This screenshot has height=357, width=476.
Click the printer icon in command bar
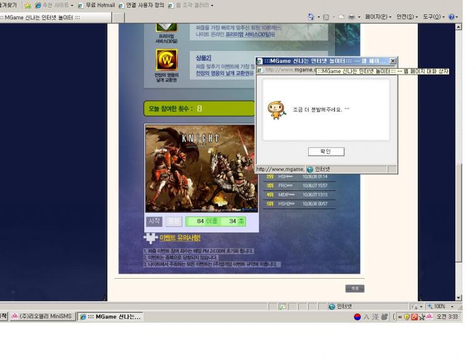[x=351, y=17]
